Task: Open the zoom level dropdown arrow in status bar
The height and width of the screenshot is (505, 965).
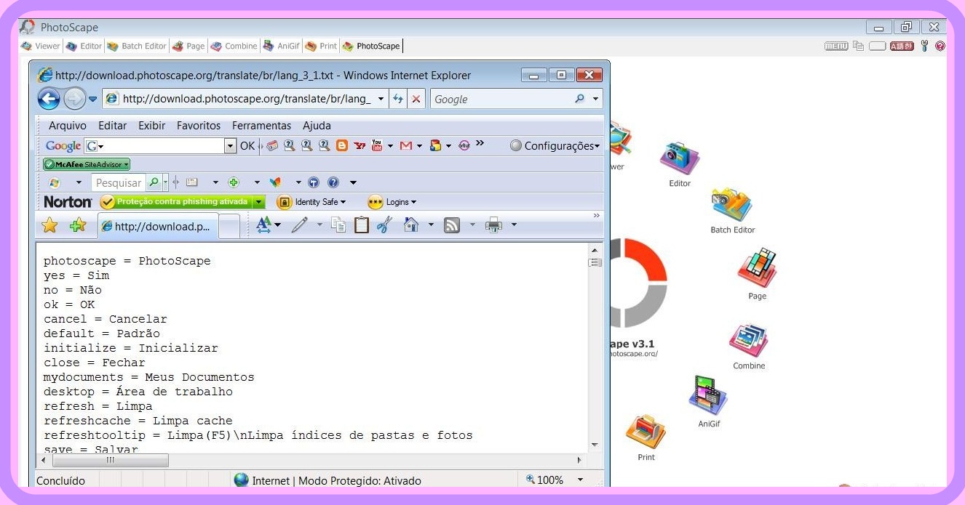Action: (x=580, y=480)
